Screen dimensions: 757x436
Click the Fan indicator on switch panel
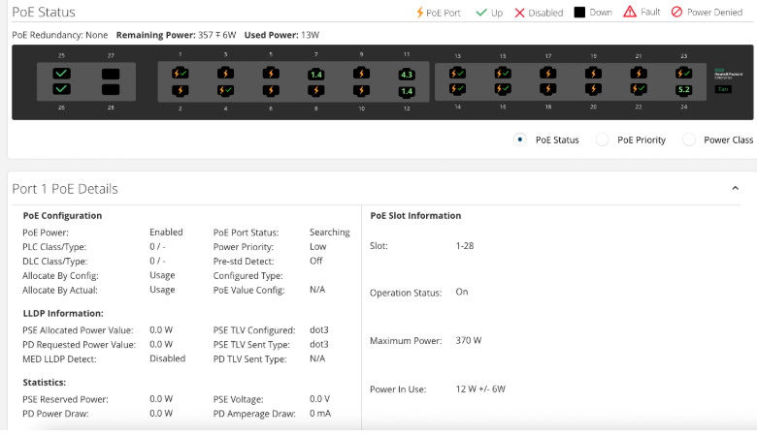click(723, 89)
